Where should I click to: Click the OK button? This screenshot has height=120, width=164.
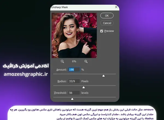pos(107,16)
